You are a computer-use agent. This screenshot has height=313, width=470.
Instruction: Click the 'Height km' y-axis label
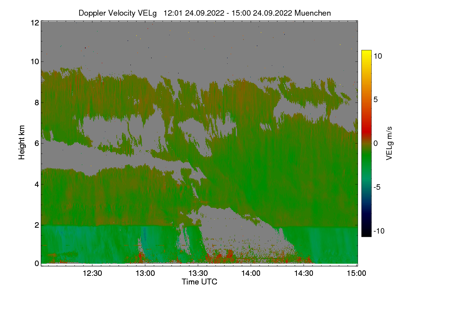(22, 142)
